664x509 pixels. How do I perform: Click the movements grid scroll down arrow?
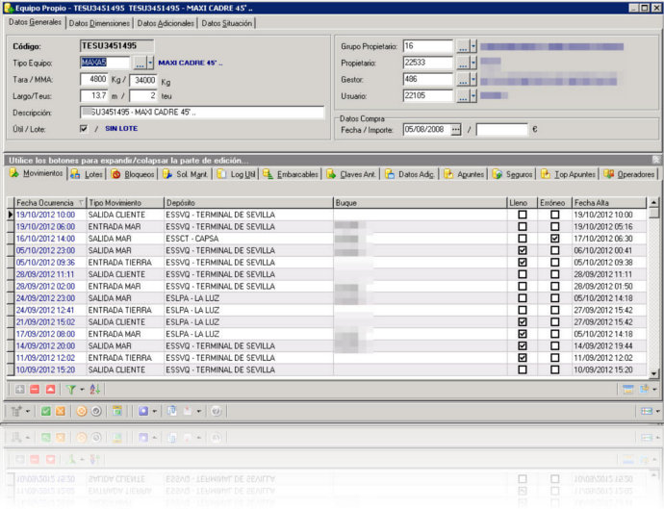coord(653,373)
